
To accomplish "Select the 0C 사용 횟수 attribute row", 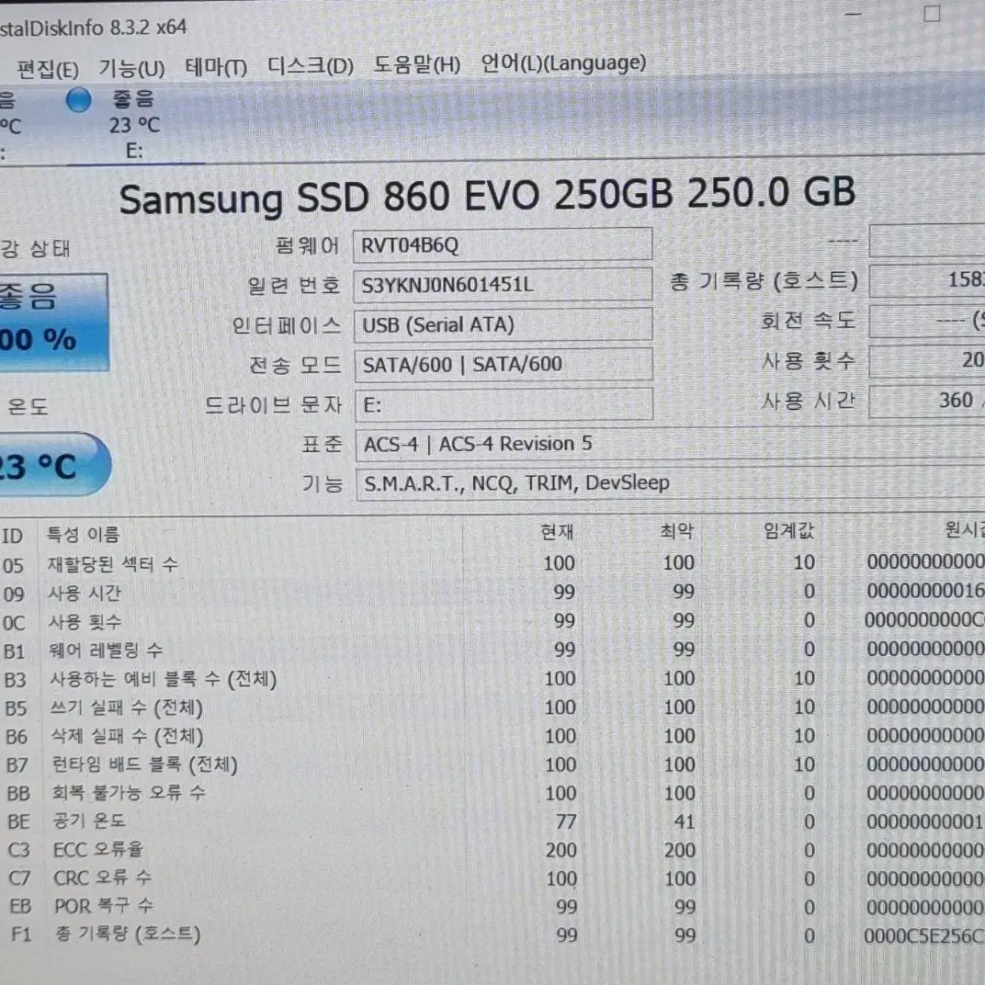I will coord(492,621).
